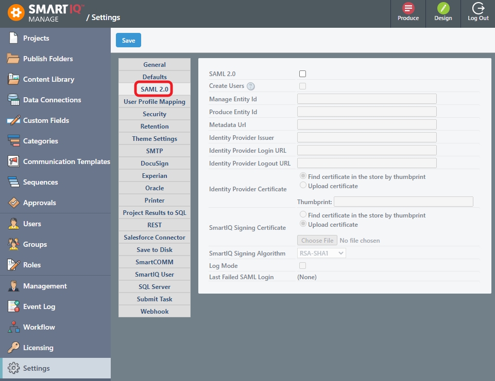This screenshot has height=381, width=495.
Task: Open the SMTP settings tab
Action: point(155,151)
